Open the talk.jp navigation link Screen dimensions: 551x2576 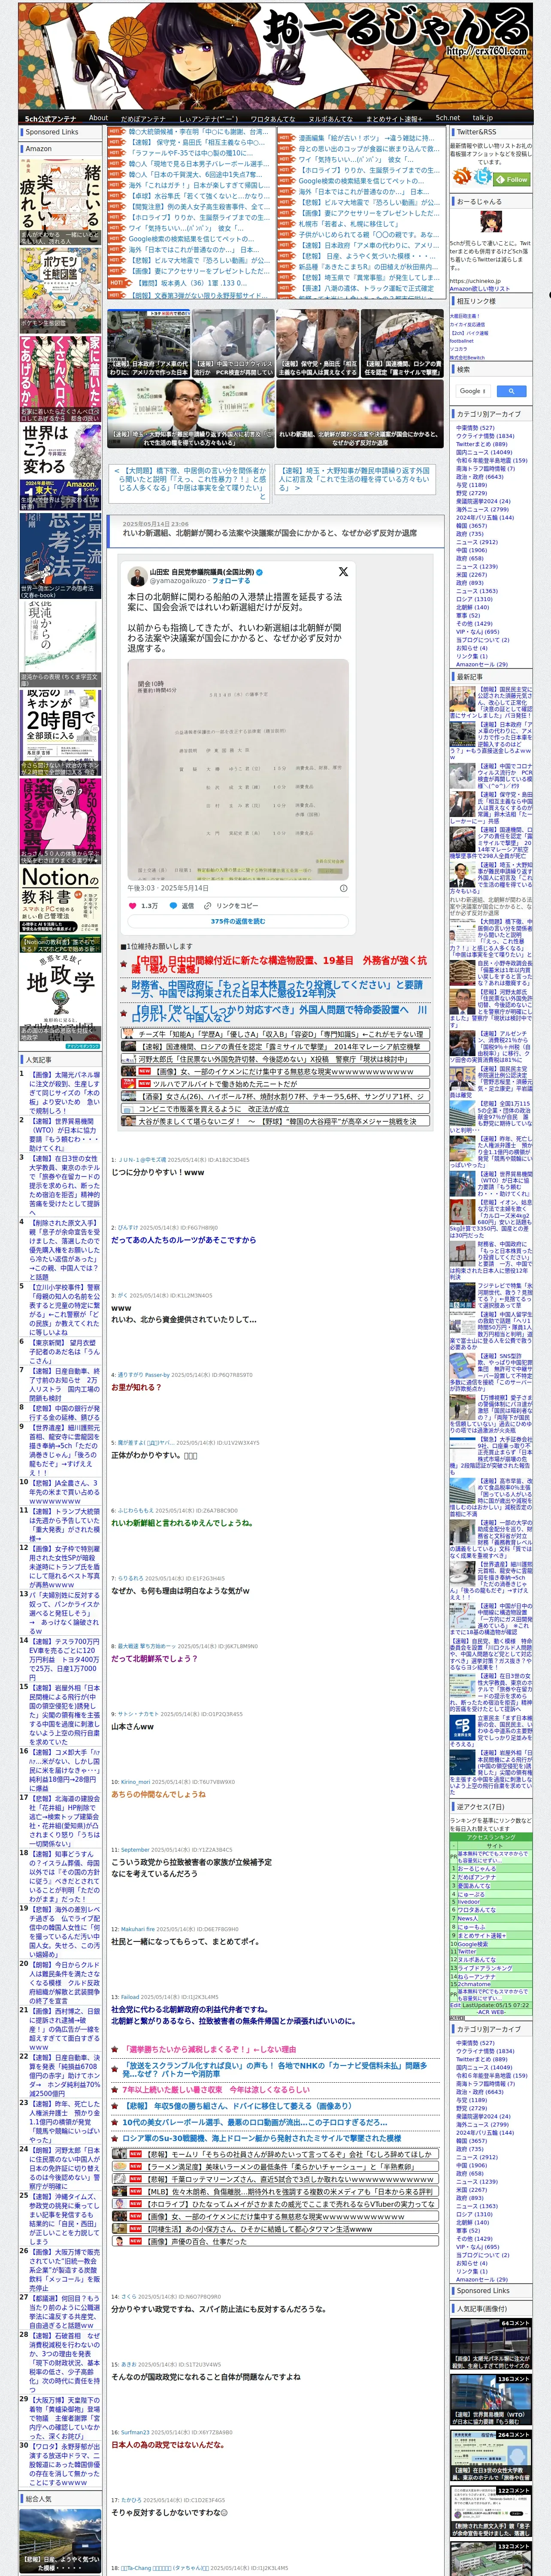[x=483, y=118]
